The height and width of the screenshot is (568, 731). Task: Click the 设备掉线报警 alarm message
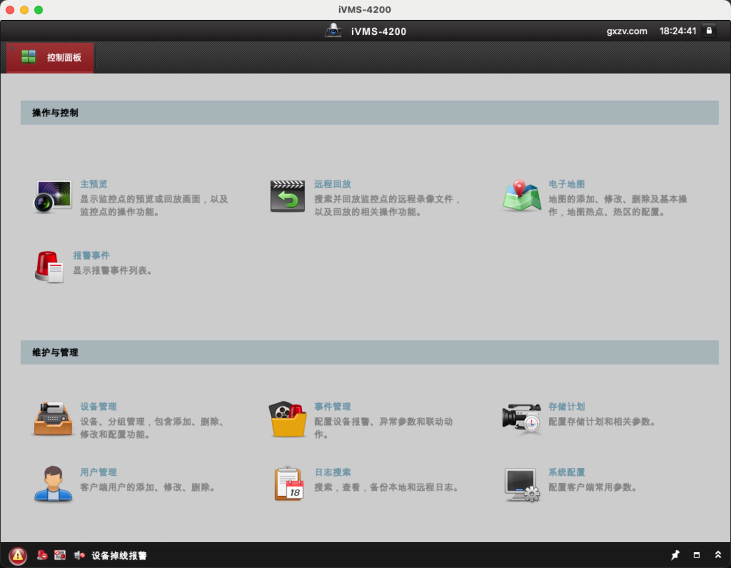119,555
